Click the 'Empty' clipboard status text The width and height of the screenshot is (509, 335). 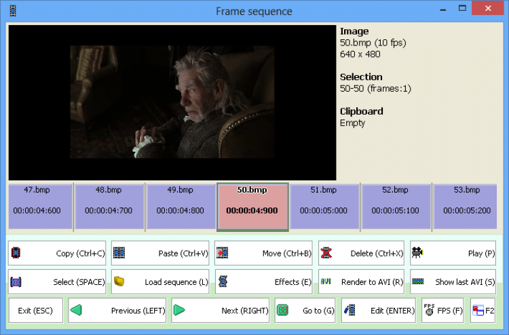click(352, 123)
